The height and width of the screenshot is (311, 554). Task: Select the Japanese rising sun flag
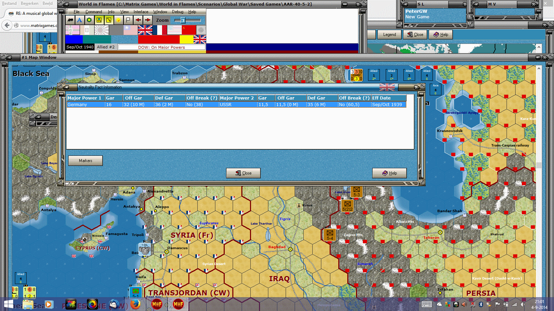tap(101, 30)
